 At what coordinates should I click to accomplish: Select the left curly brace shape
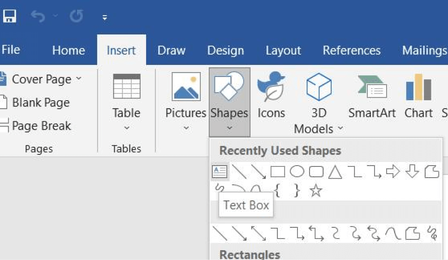point(277,190)
